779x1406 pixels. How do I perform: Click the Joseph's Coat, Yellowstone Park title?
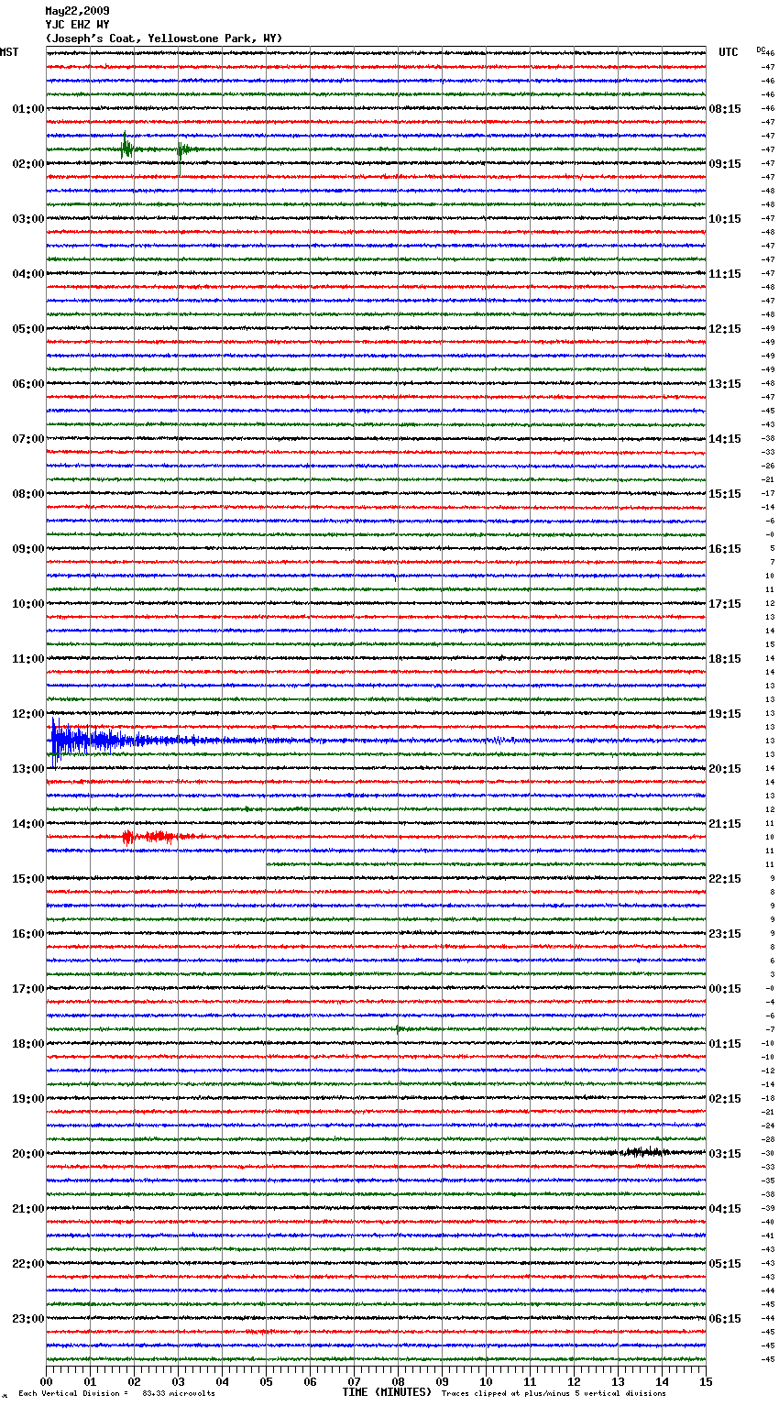[164, 38]
